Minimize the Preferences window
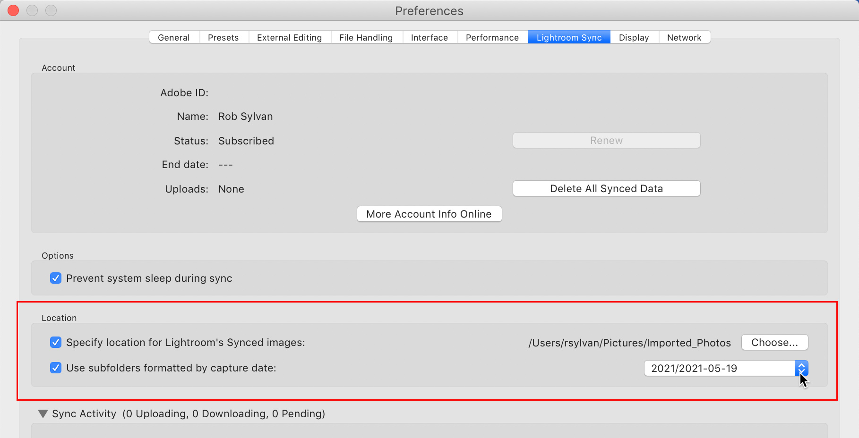The image size is (859, 438). pyautogui.click(x=32, y=10)
